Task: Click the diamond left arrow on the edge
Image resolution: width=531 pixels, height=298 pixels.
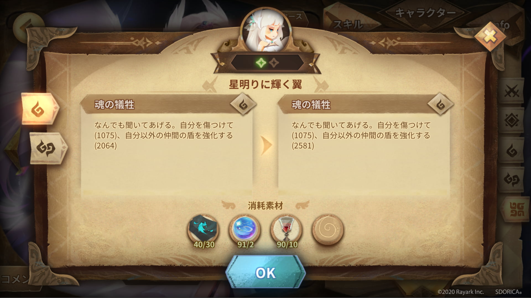Action: 13,150
